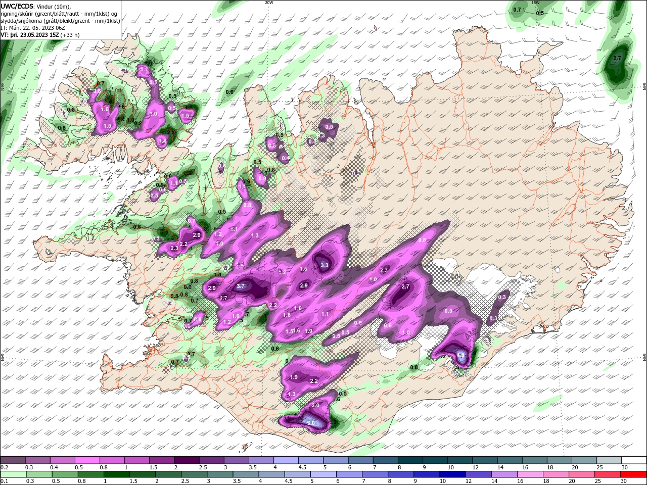The height and width of the screenshot is (485, 647).
Task: Click the 'slydda/snjókoma' description line
Action: click(60, 21)
